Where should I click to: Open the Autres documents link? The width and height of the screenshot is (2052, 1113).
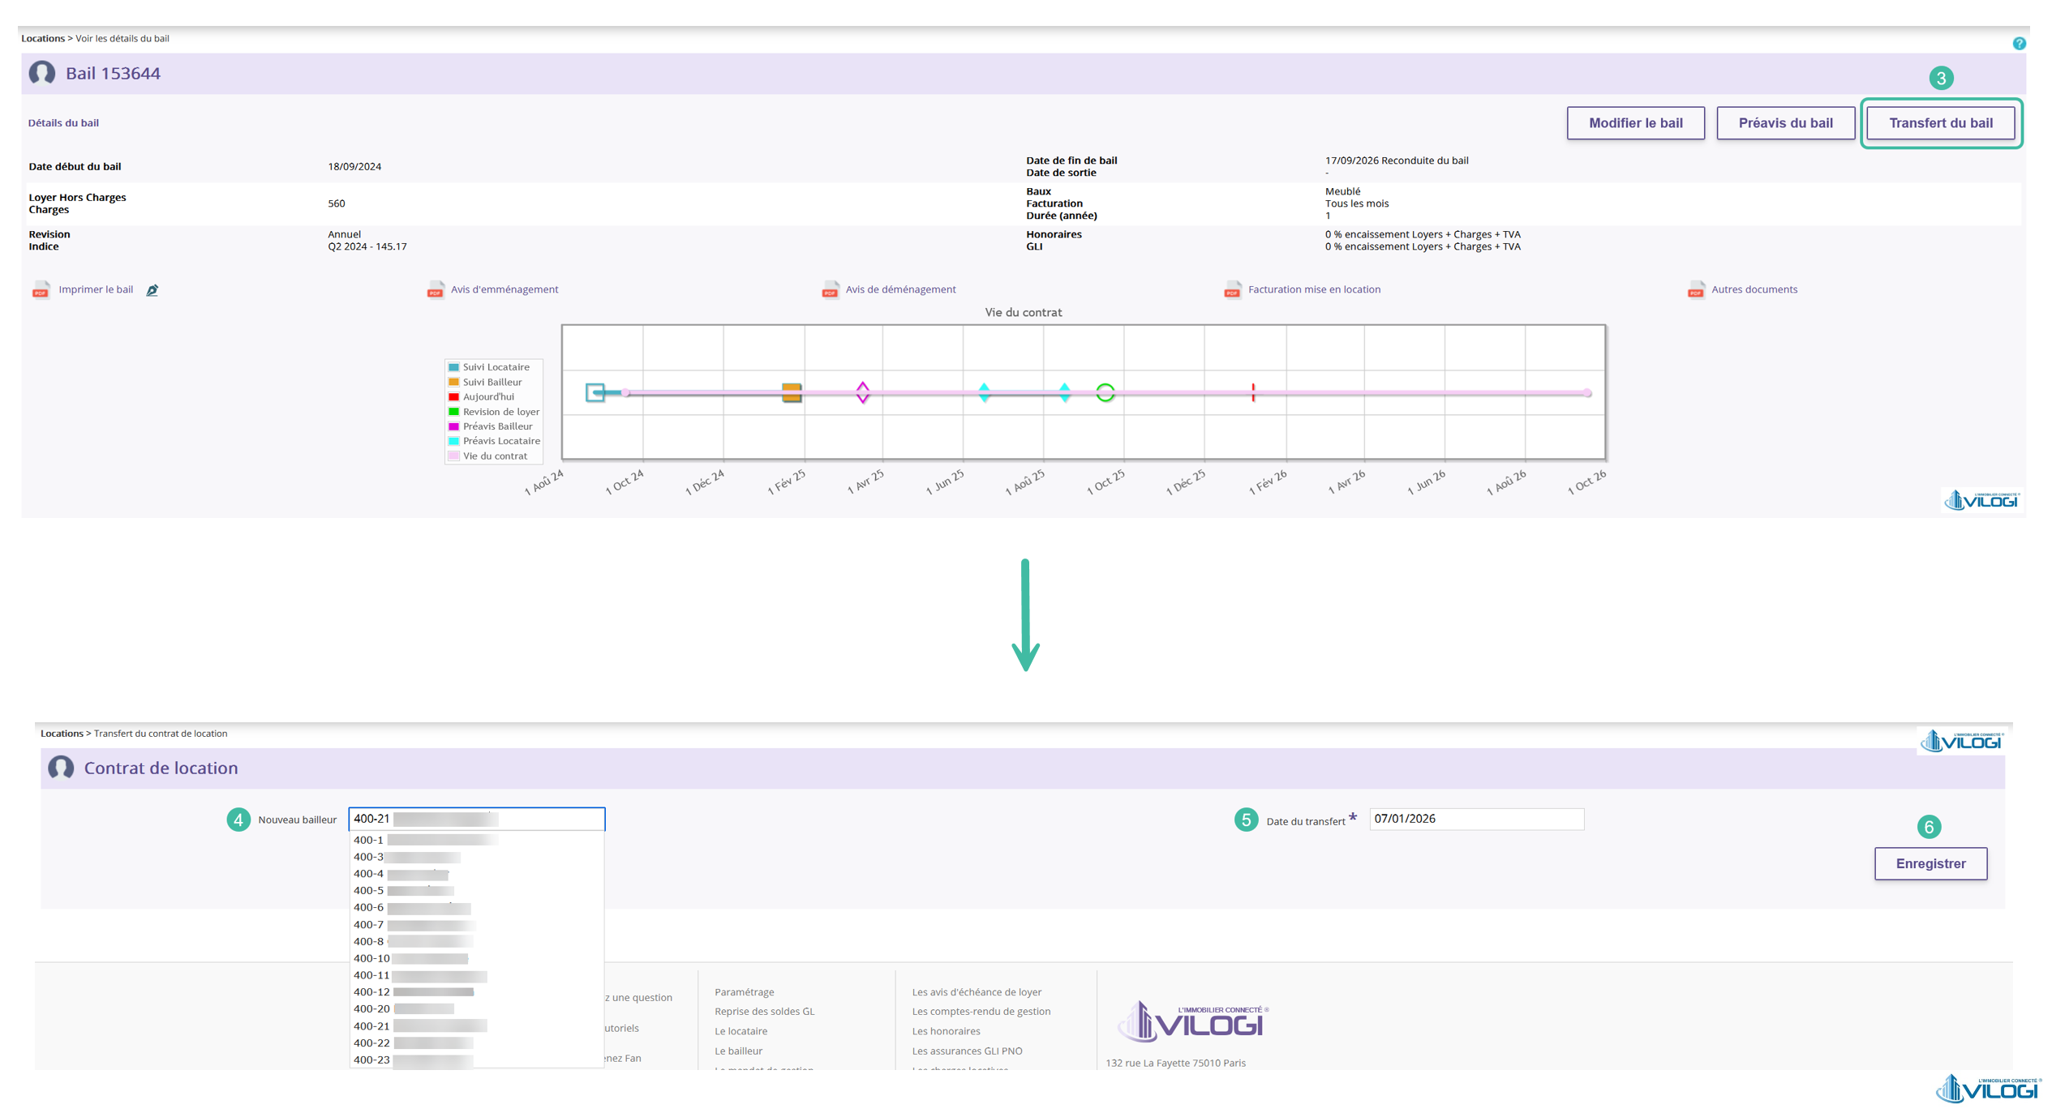click(1754, 289)
